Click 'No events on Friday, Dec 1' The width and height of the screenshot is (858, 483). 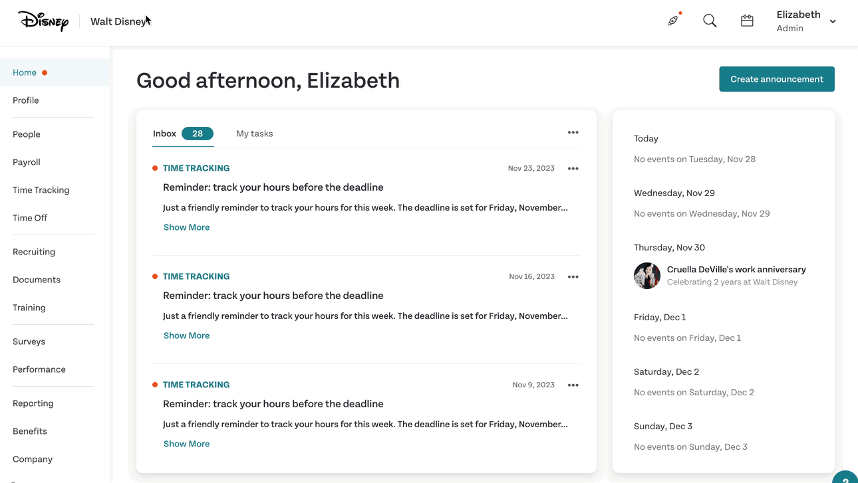pyautogui.click(x=687, y=338)
